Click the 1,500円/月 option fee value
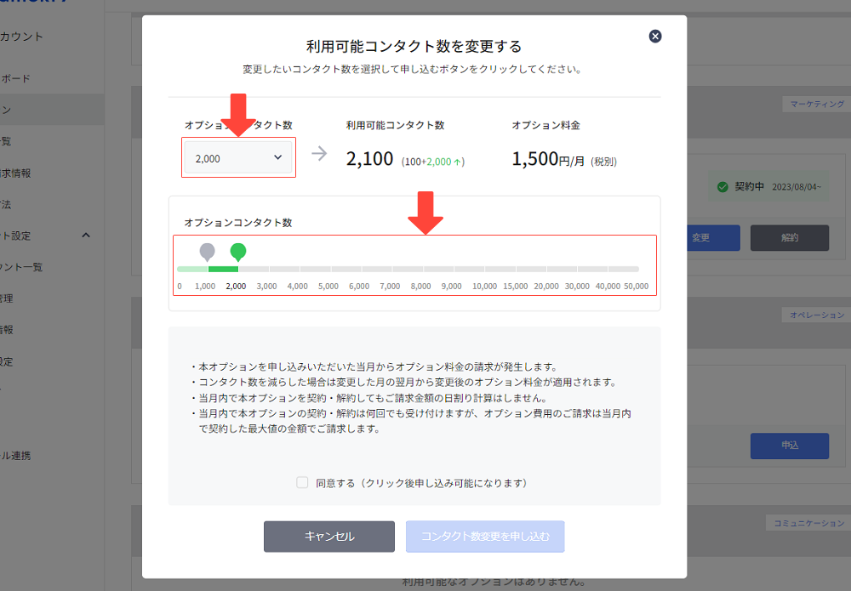 (548, 159)
